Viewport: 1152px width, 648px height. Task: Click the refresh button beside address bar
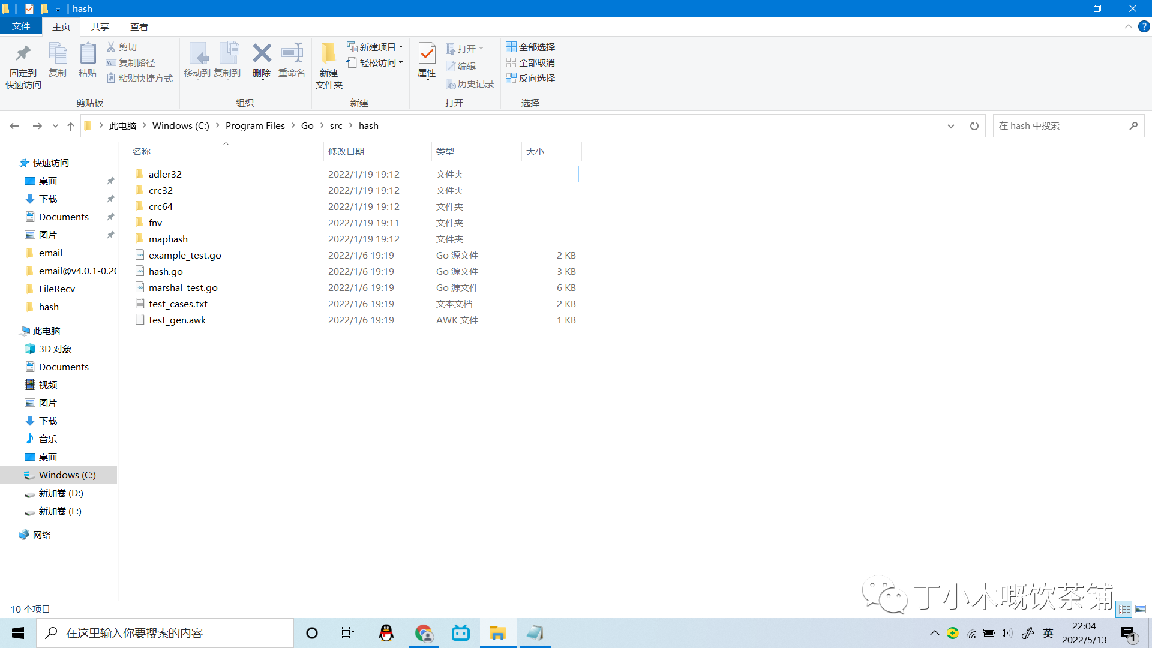click(974, 126)
